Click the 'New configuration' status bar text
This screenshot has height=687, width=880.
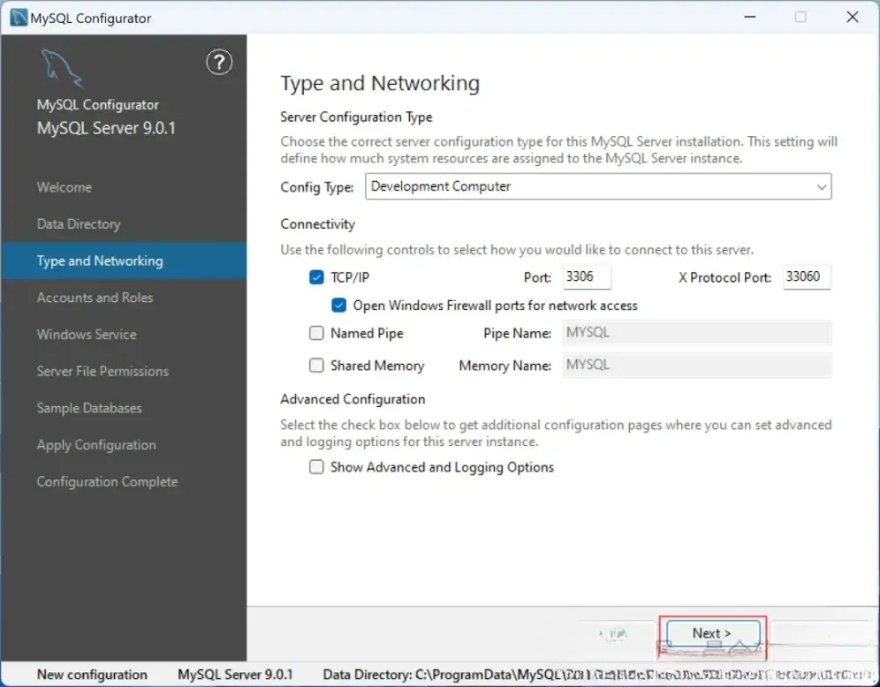click(x=92, y=675)
